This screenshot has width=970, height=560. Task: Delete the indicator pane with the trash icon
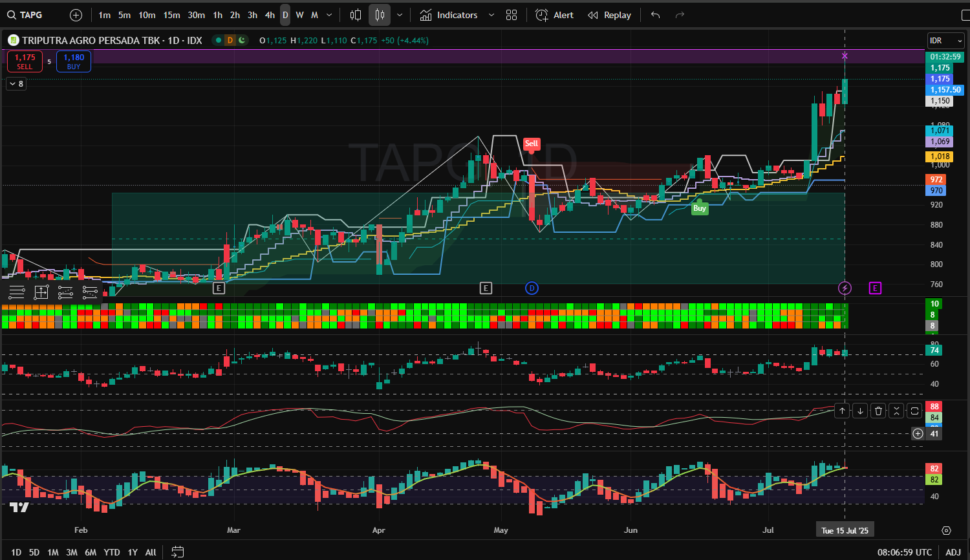pos(878,411)
